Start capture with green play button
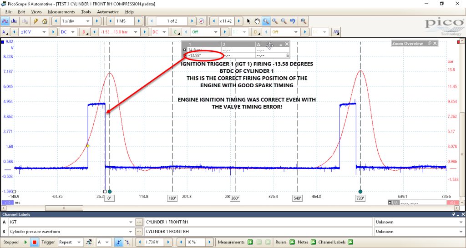This screenshot has width=466, height=248. click(26, 242)
